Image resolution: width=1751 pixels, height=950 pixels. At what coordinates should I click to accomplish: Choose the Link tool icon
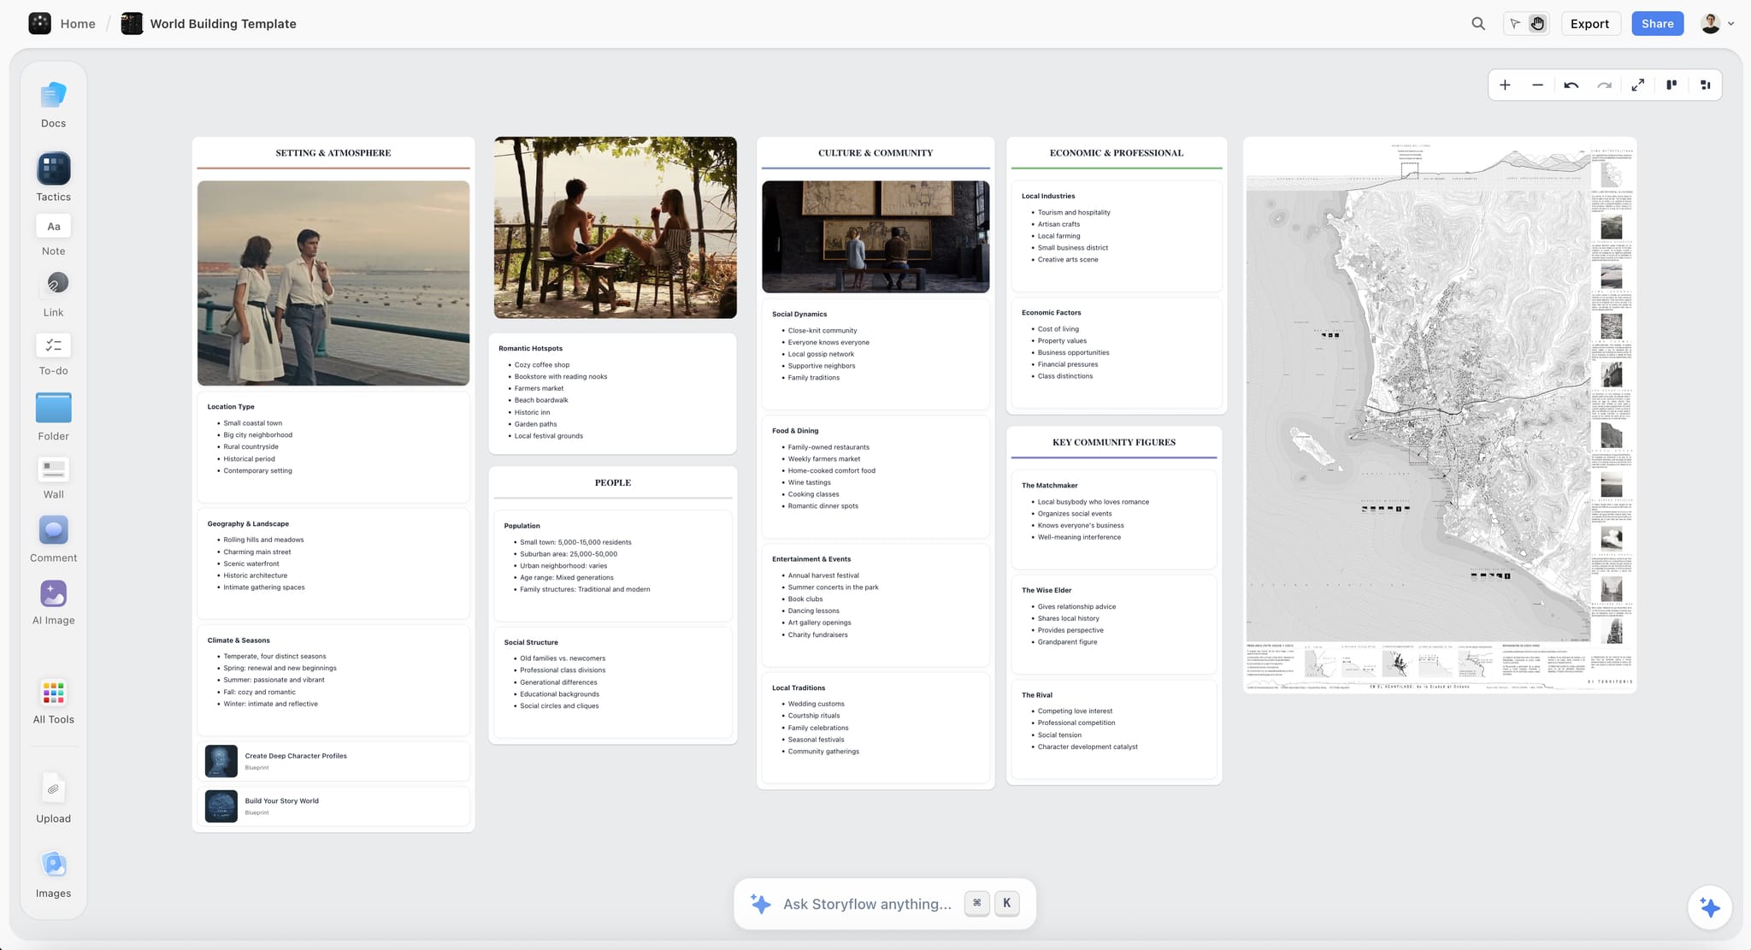coord(53,285)
